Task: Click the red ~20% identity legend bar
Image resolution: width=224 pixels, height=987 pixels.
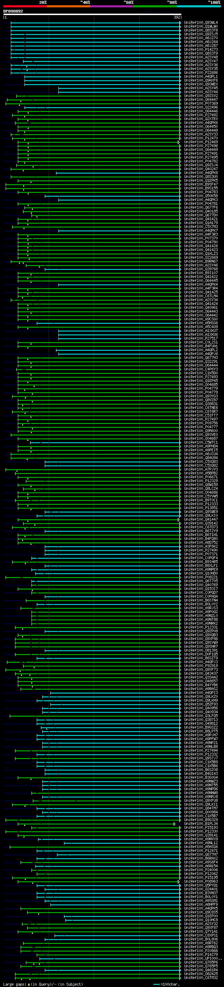Action: 25,6
